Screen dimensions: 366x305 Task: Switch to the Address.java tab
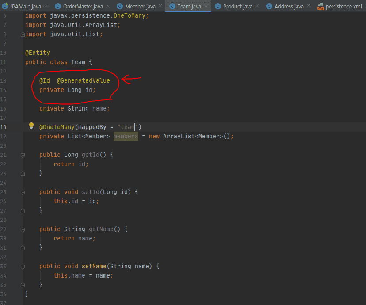click(289, 6)
